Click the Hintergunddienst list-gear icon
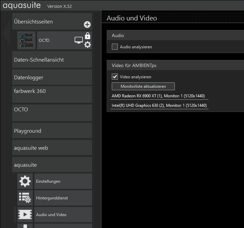 click(25, 198)
